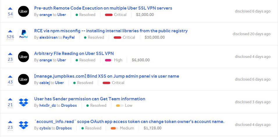The width and height of the screenshot is (278, 137).
Task: View reporter alexbirsan profile
Action: 48,38
